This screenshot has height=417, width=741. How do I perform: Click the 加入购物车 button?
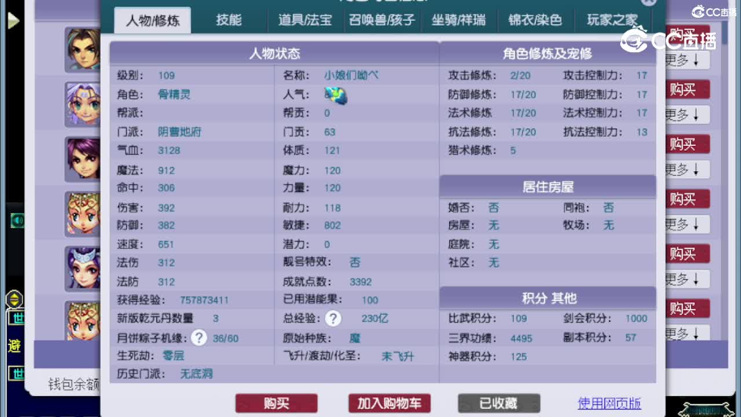(x=389, y=403)
